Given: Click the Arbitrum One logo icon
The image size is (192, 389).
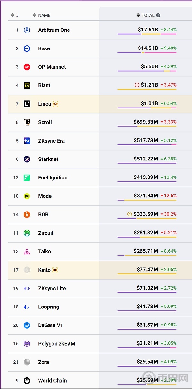Looking at the screenshot, I should pyautogui.click(x=27, y=30).
